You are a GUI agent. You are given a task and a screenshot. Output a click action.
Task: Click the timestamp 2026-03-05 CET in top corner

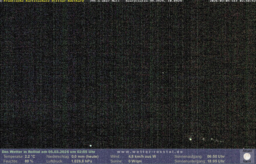(x=232, y=1)
